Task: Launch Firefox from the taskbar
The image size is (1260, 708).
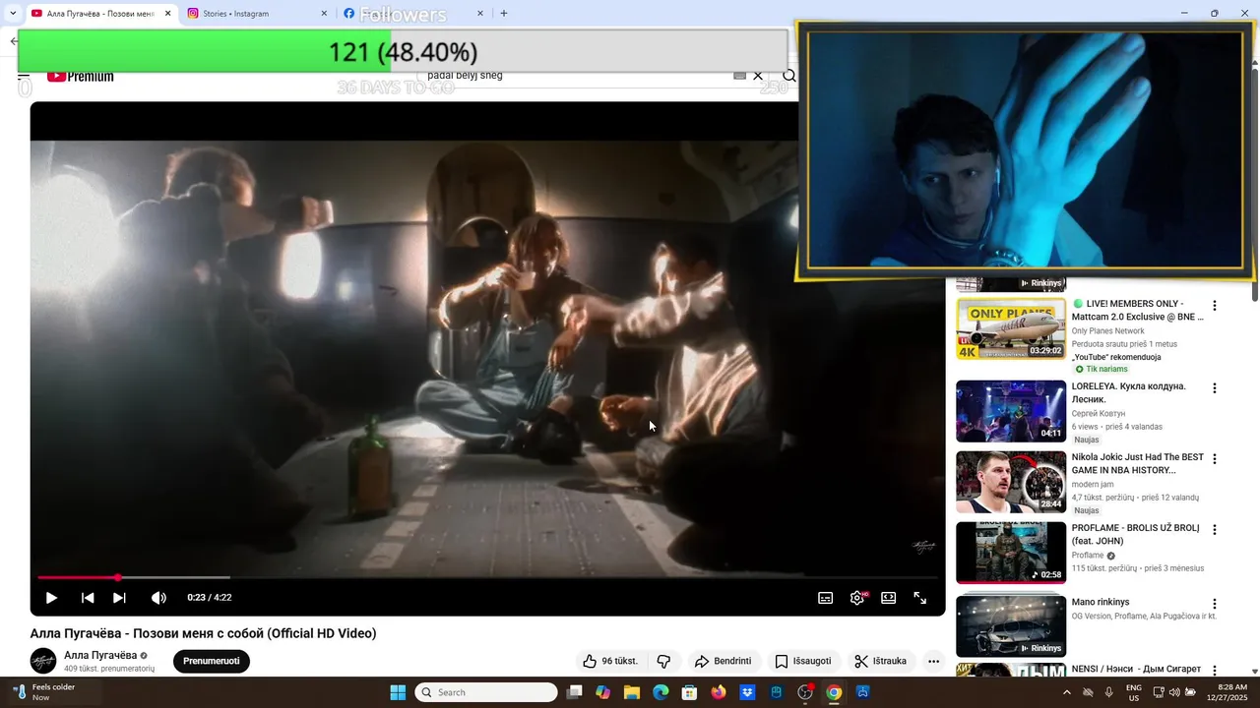Action: pos(719,692)
